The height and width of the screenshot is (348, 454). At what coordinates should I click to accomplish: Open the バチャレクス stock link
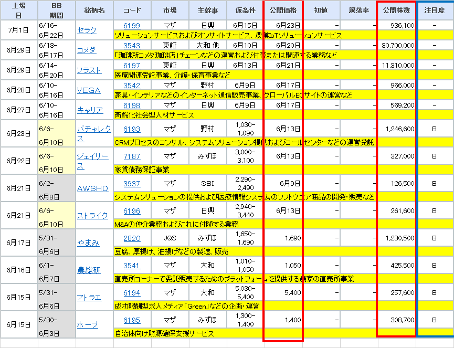94,133
